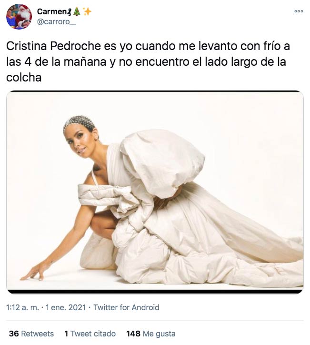Image resolution: width=310 pixels, height=345 pixels.
Task: Click the black ribbon emoji after Carmen
Action: 70,11
